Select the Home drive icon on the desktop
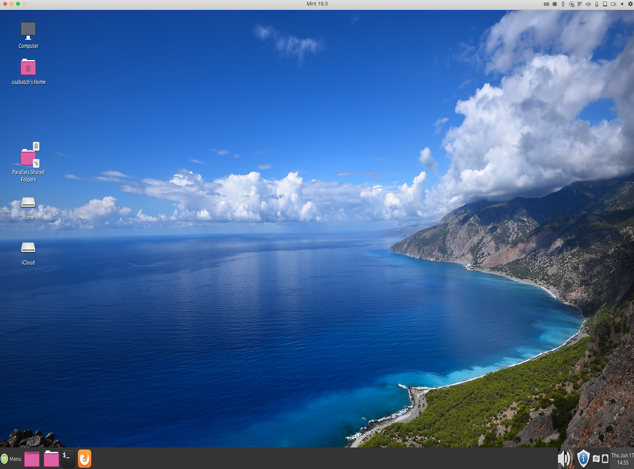 click(28, 203)
